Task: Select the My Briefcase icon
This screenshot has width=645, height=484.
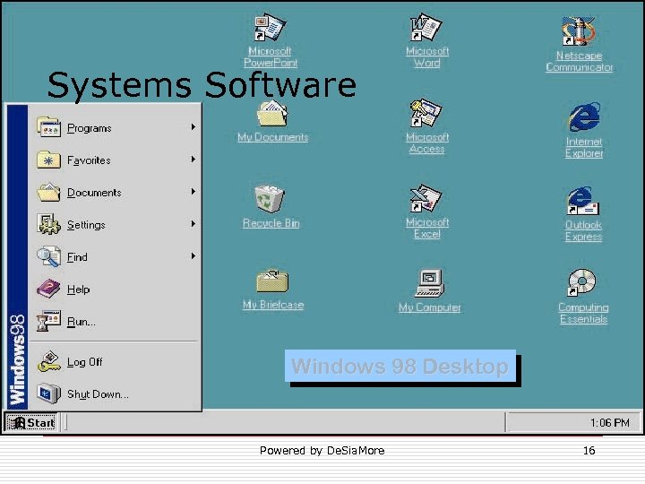Action: tap(272, 281)
